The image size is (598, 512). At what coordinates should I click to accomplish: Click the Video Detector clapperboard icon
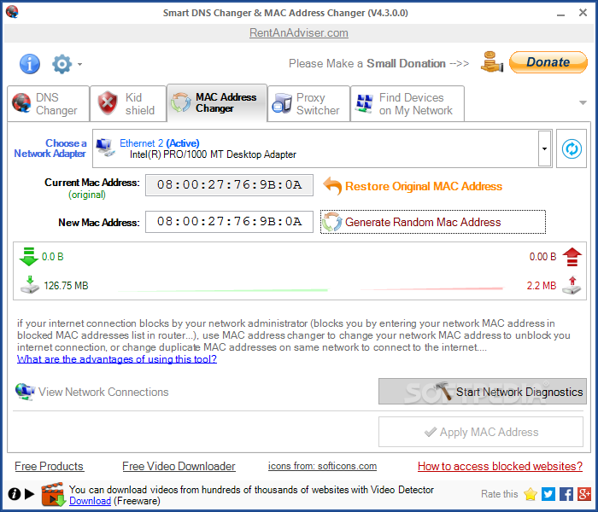pyautogui.click(x=53, y=494)
